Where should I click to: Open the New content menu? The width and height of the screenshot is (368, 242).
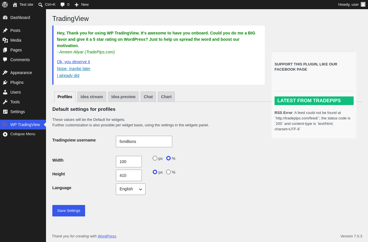click(x=82, y=5)
